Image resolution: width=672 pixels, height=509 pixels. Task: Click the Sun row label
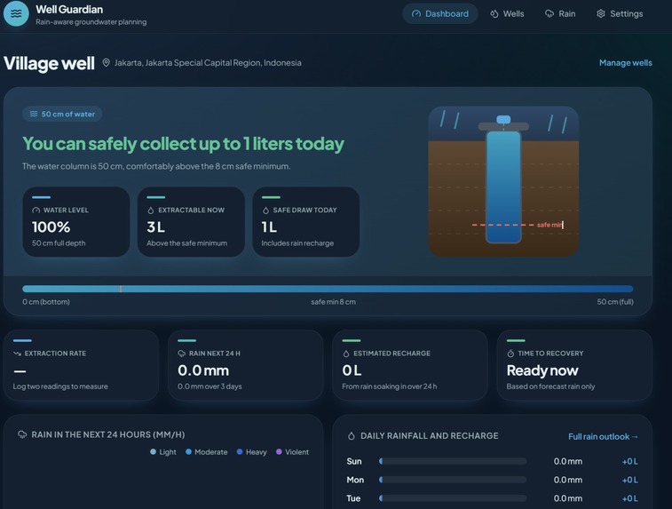(x=354, y=461)
